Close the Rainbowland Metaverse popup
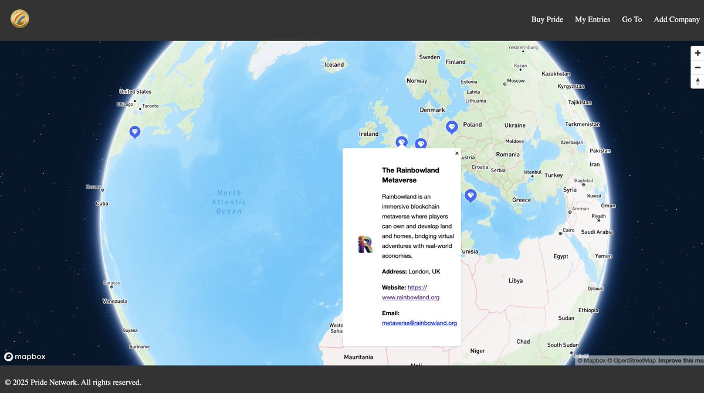 (456, 153)
